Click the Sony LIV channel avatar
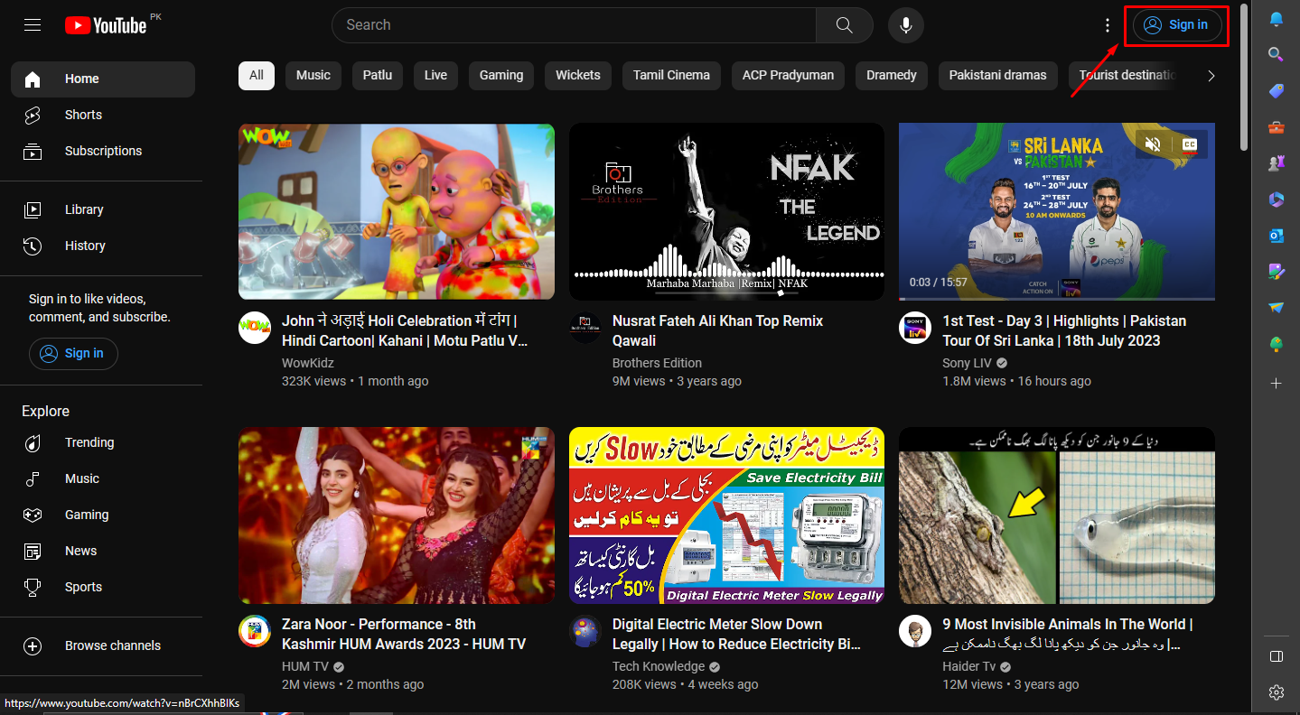 tap(915, 328)
